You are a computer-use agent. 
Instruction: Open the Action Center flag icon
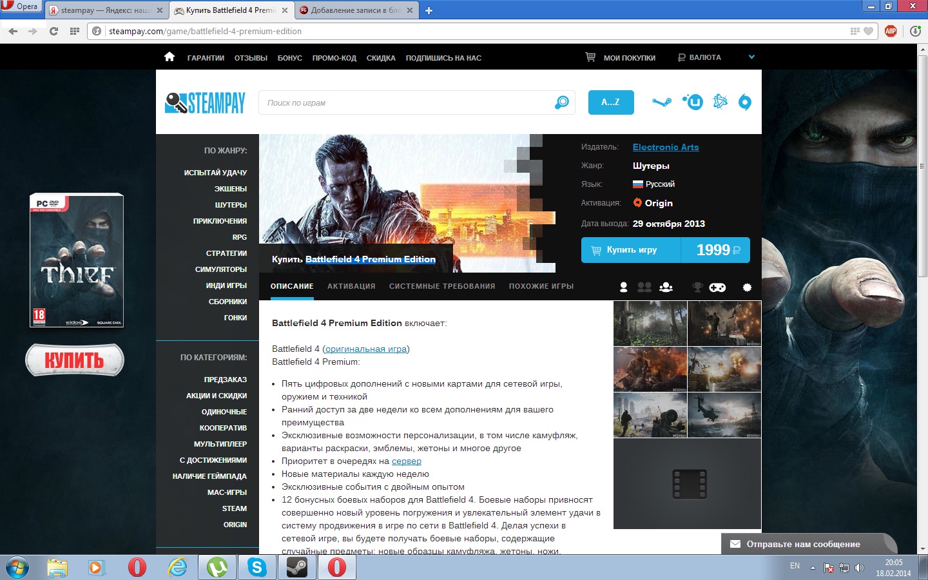pyautogui.click(x=829, y=568)
